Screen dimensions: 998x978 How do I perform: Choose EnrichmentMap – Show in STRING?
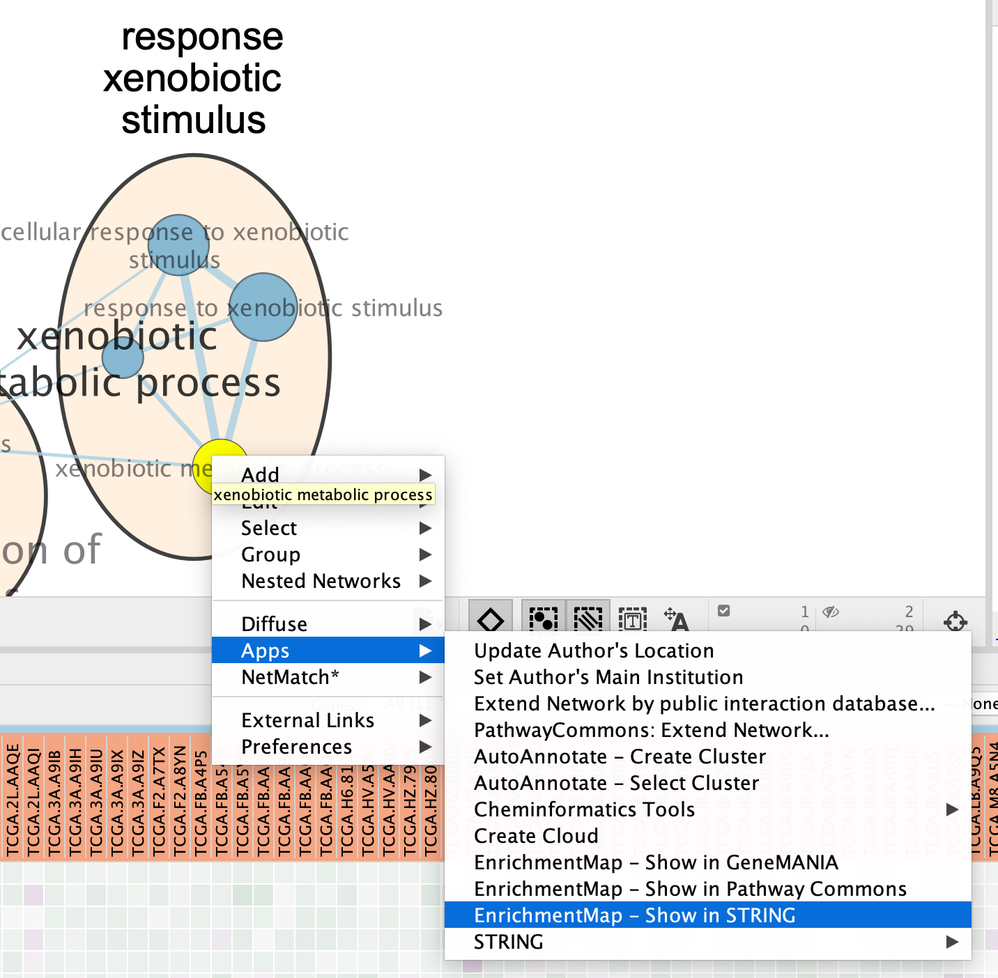634,915
